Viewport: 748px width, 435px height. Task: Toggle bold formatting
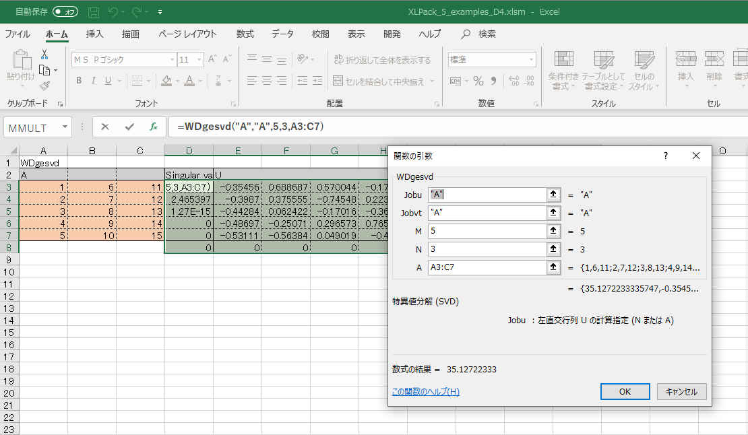pos(78,81)
